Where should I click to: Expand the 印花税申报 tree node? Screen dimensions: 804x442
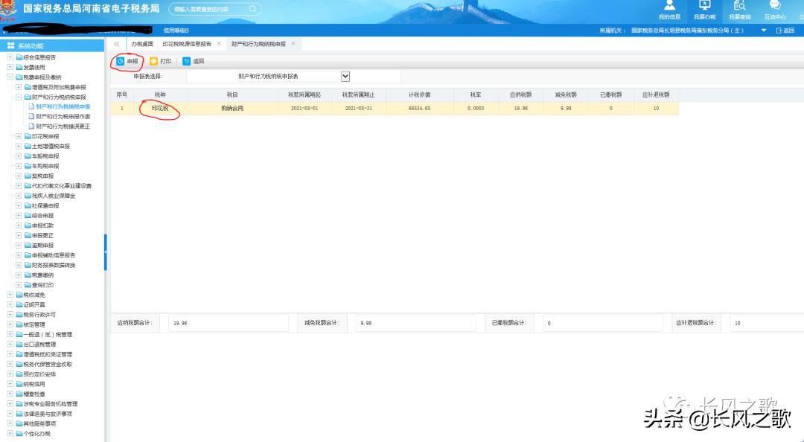pyautogui.click(x=19, y=136)
